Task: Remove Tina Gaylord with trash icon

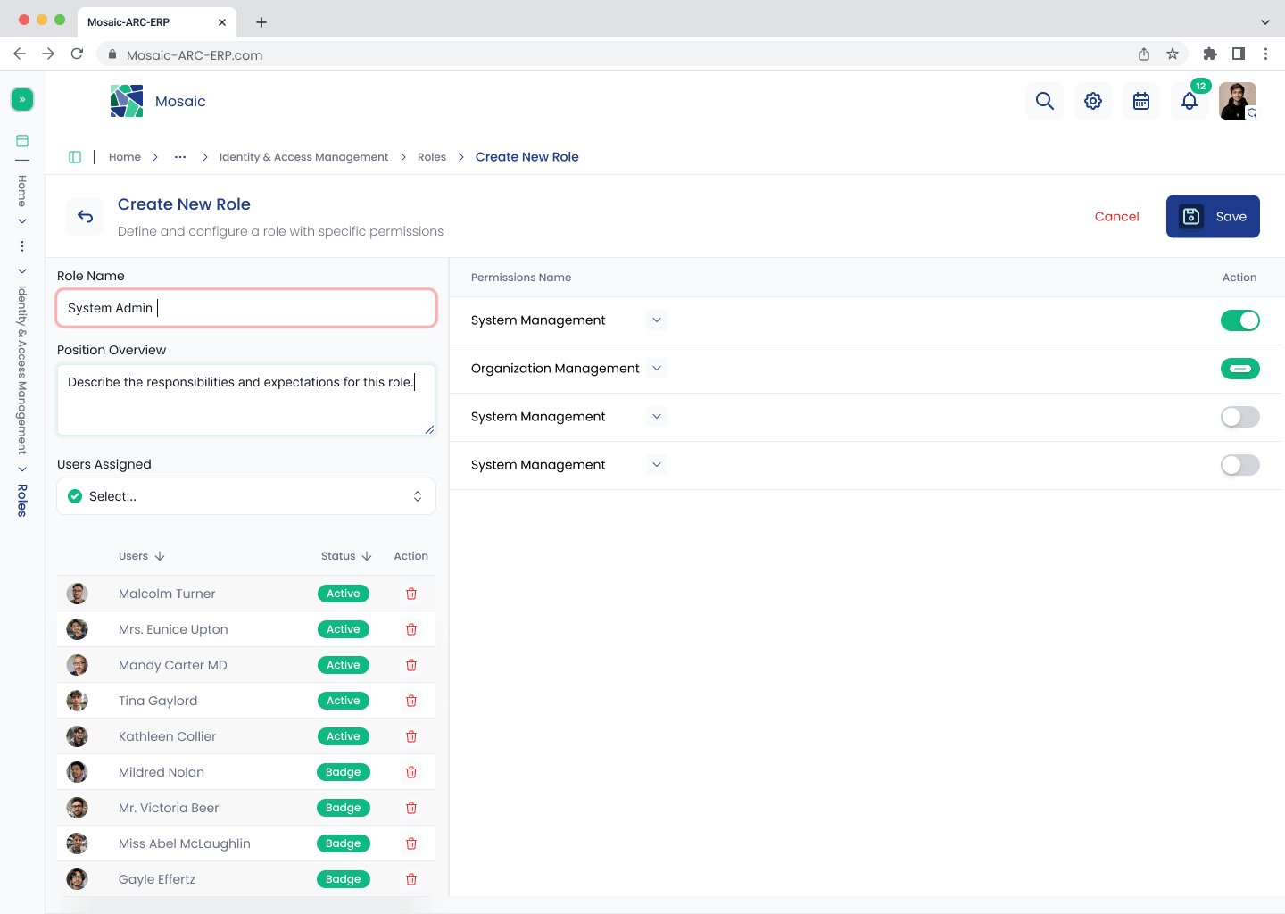Action: click(411, 701)
